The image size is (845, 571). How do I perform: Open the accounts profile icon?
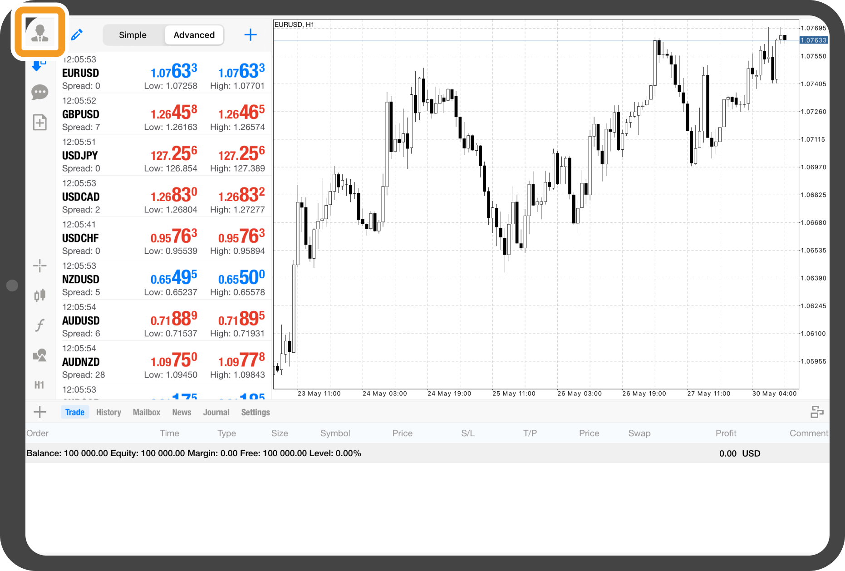point(40,33)
